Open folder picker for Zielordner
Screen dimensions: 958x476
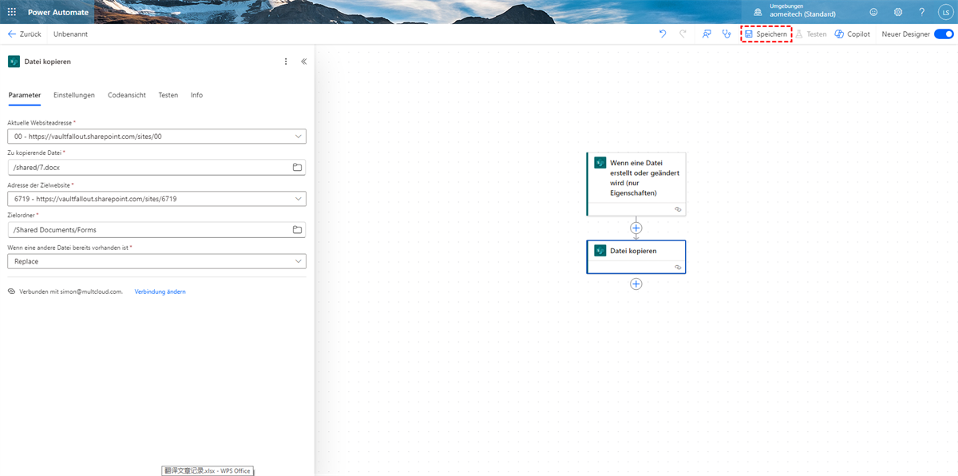[298, 229]
